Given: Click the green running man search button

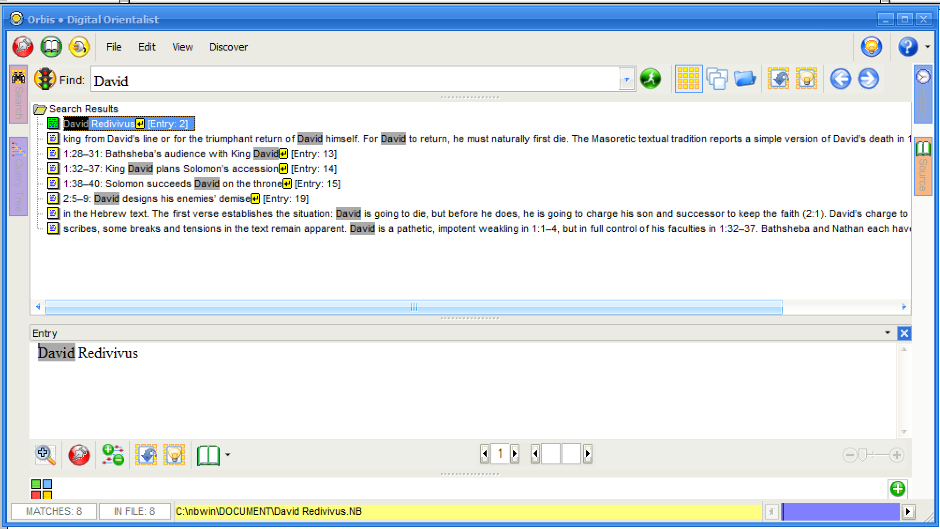Looking at the screenshot, I should pos(650,79).
